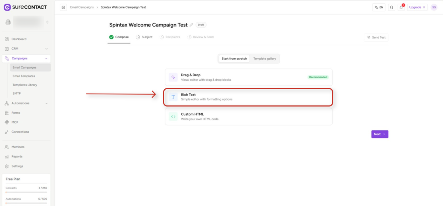Open Settings in sidebar
The width and height of the screenshot is (443, 206).
click(x=17, y=166)
